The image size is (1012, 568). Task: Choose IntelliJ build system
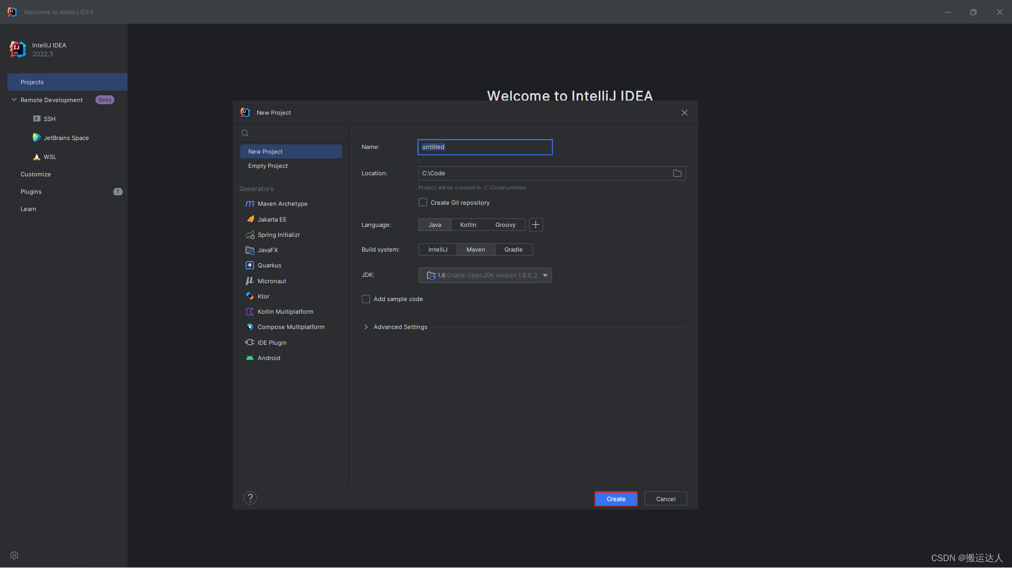[438, 250]
